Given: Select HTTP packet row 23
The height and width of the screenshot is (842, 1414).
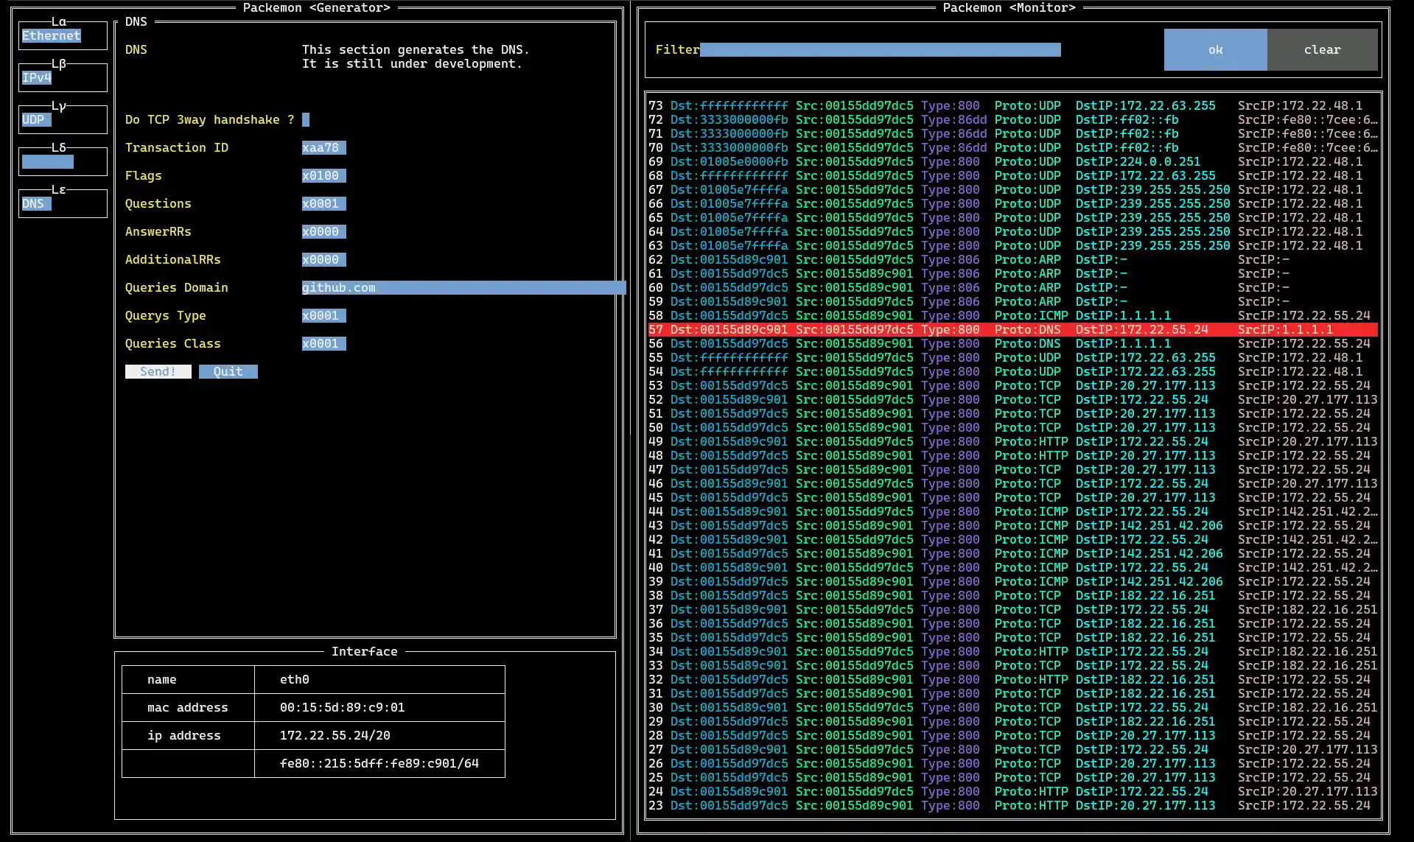Looking at the screenshot, I should tap(1013, 805).
